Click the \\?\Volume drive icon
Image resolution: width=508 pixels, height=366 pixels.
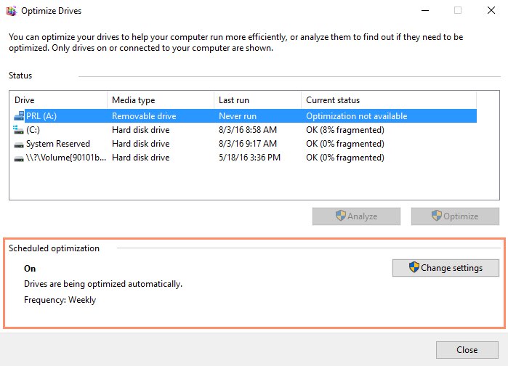(x=19, y=158)
